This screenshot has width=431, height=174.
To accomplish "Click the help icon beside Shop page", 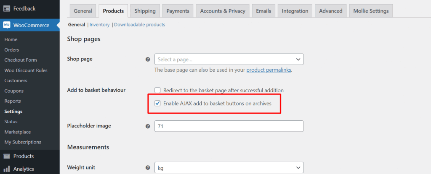I will (148, 59).
